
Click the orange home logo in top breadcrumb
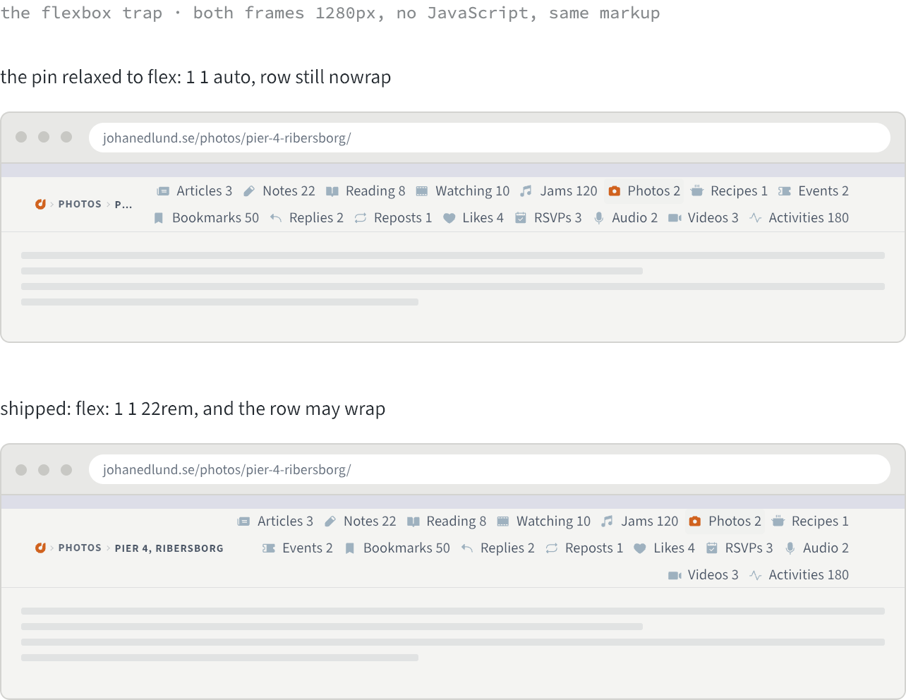point(40,204)
